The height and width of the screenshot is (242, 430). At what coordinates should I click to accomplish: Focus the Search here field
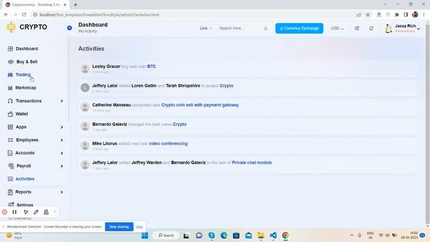[x=240, y=28]
